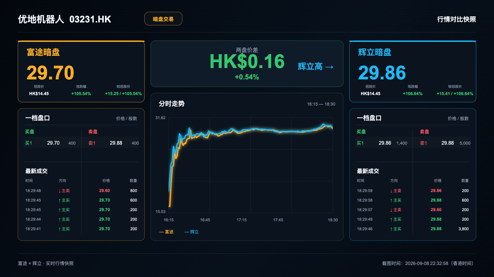Select the 18:29:41 主买 29.70 trade row

point(81,229)
